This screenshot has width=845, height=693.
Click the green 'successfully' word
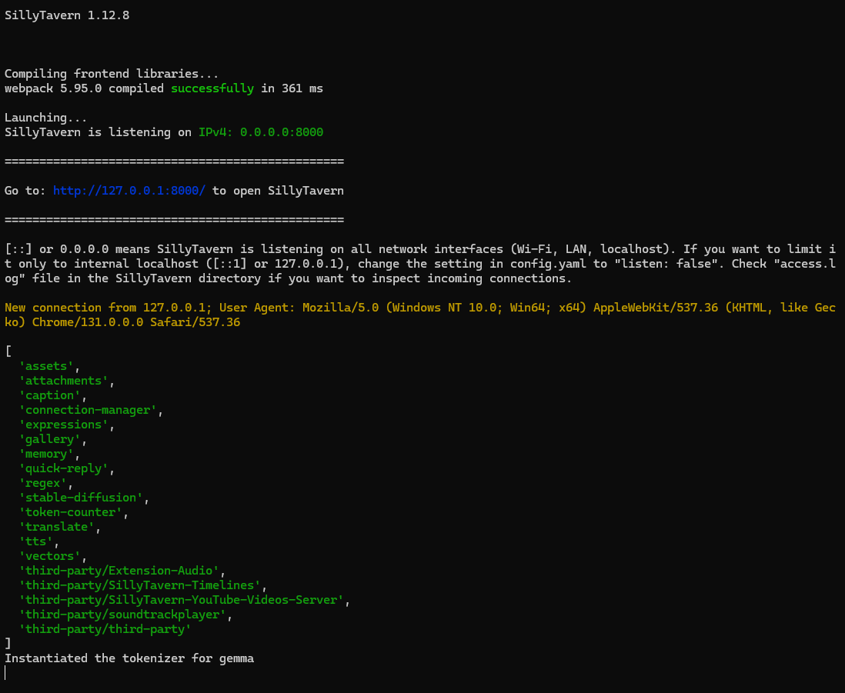[x=212, y=88]
